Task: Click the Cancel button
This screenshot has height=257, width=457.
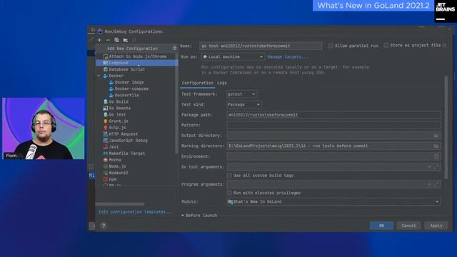Action: coord(408,226)
